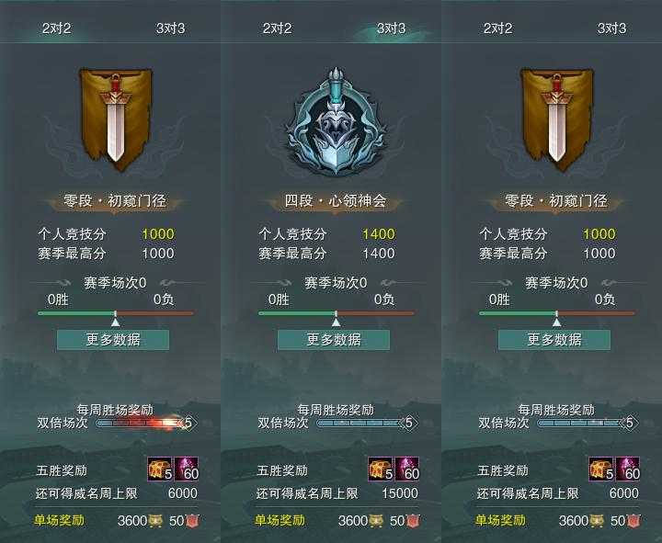
Task: Switch to 2对2 tab in left panel
Action: (x=57, y=28)
